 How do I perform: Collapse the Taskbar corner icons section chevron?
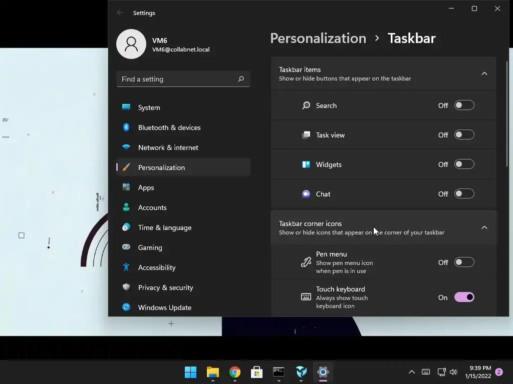[484, 227]
